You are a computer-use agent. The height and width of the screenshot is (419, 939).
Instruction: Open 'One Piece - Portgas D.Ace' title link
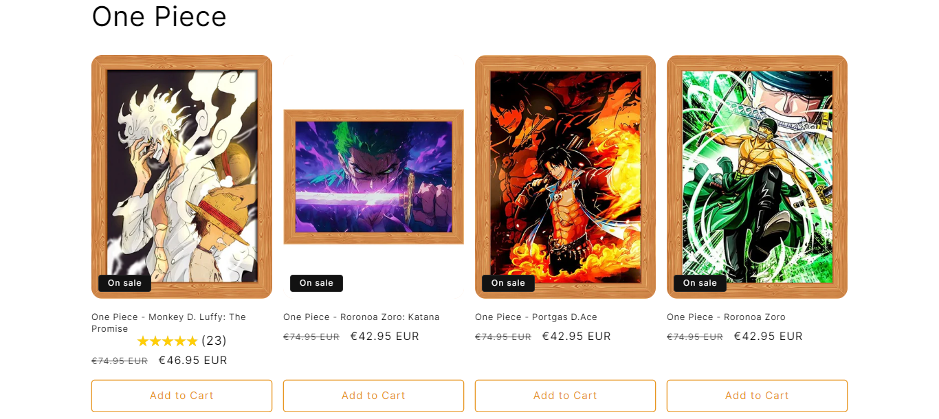(536, 317)
